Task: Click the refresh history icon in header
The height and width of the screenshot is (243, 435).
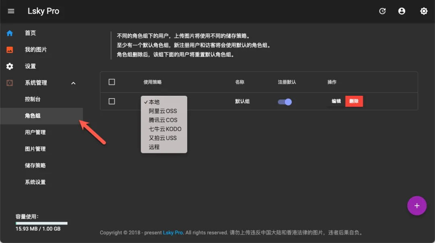Action: coord(383,11)
